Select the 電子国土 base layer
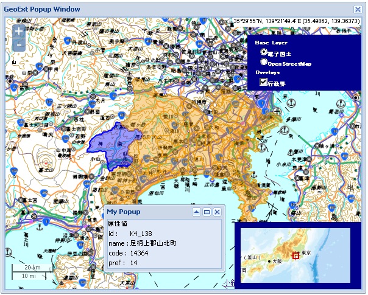The width and height of the screenshot is (368, 295). [264, 53]
